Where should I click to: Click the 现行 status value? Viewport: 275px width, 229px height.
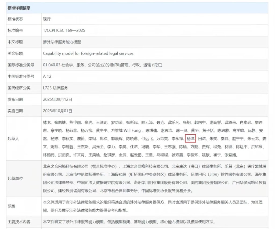point(47,19)
